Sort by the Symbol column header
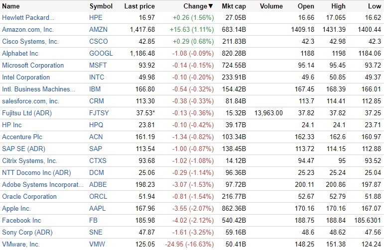This screenshot has width=384, height=250. tap(101, 6)
